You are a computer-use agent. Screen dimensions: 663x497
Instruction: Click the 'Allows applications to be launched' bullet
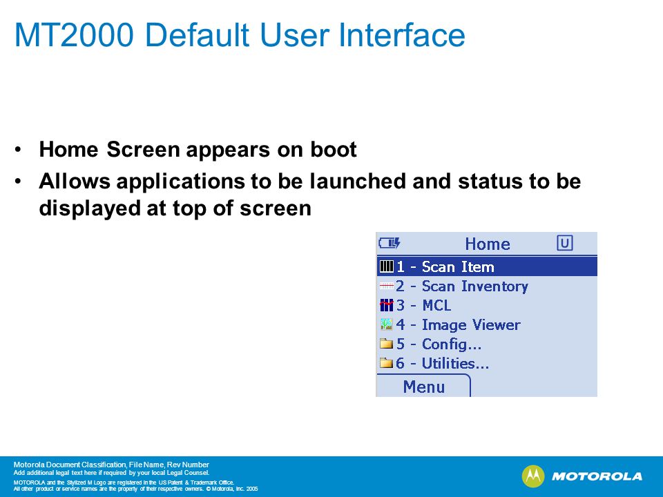(x=310, y=195)
